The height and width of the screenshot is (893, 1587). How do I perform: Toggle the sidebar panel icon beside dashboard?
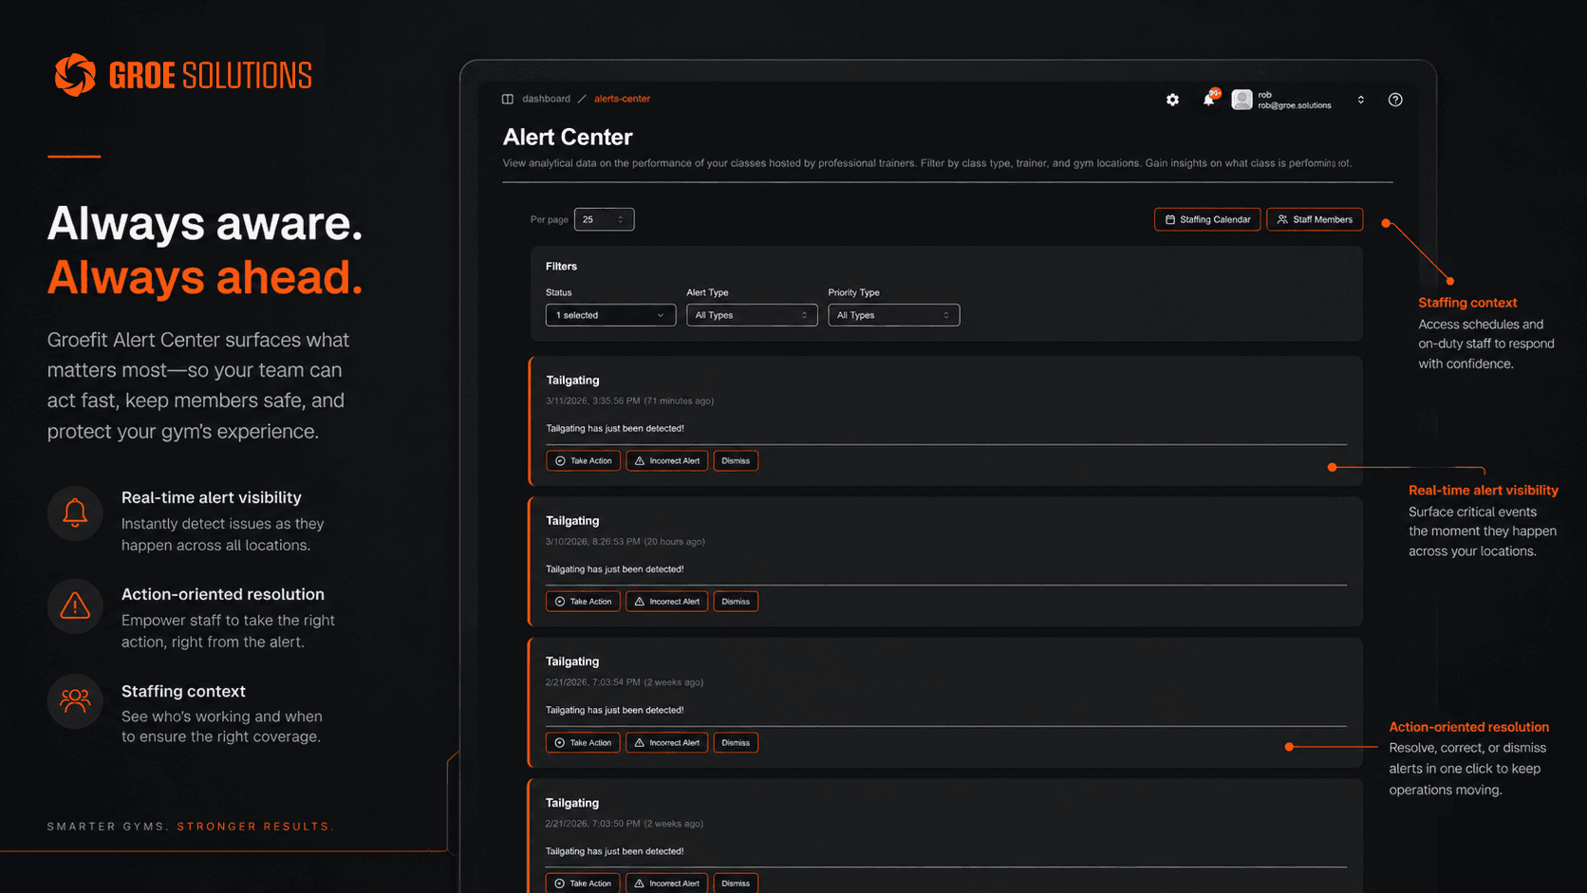click(x=508, y=99)
